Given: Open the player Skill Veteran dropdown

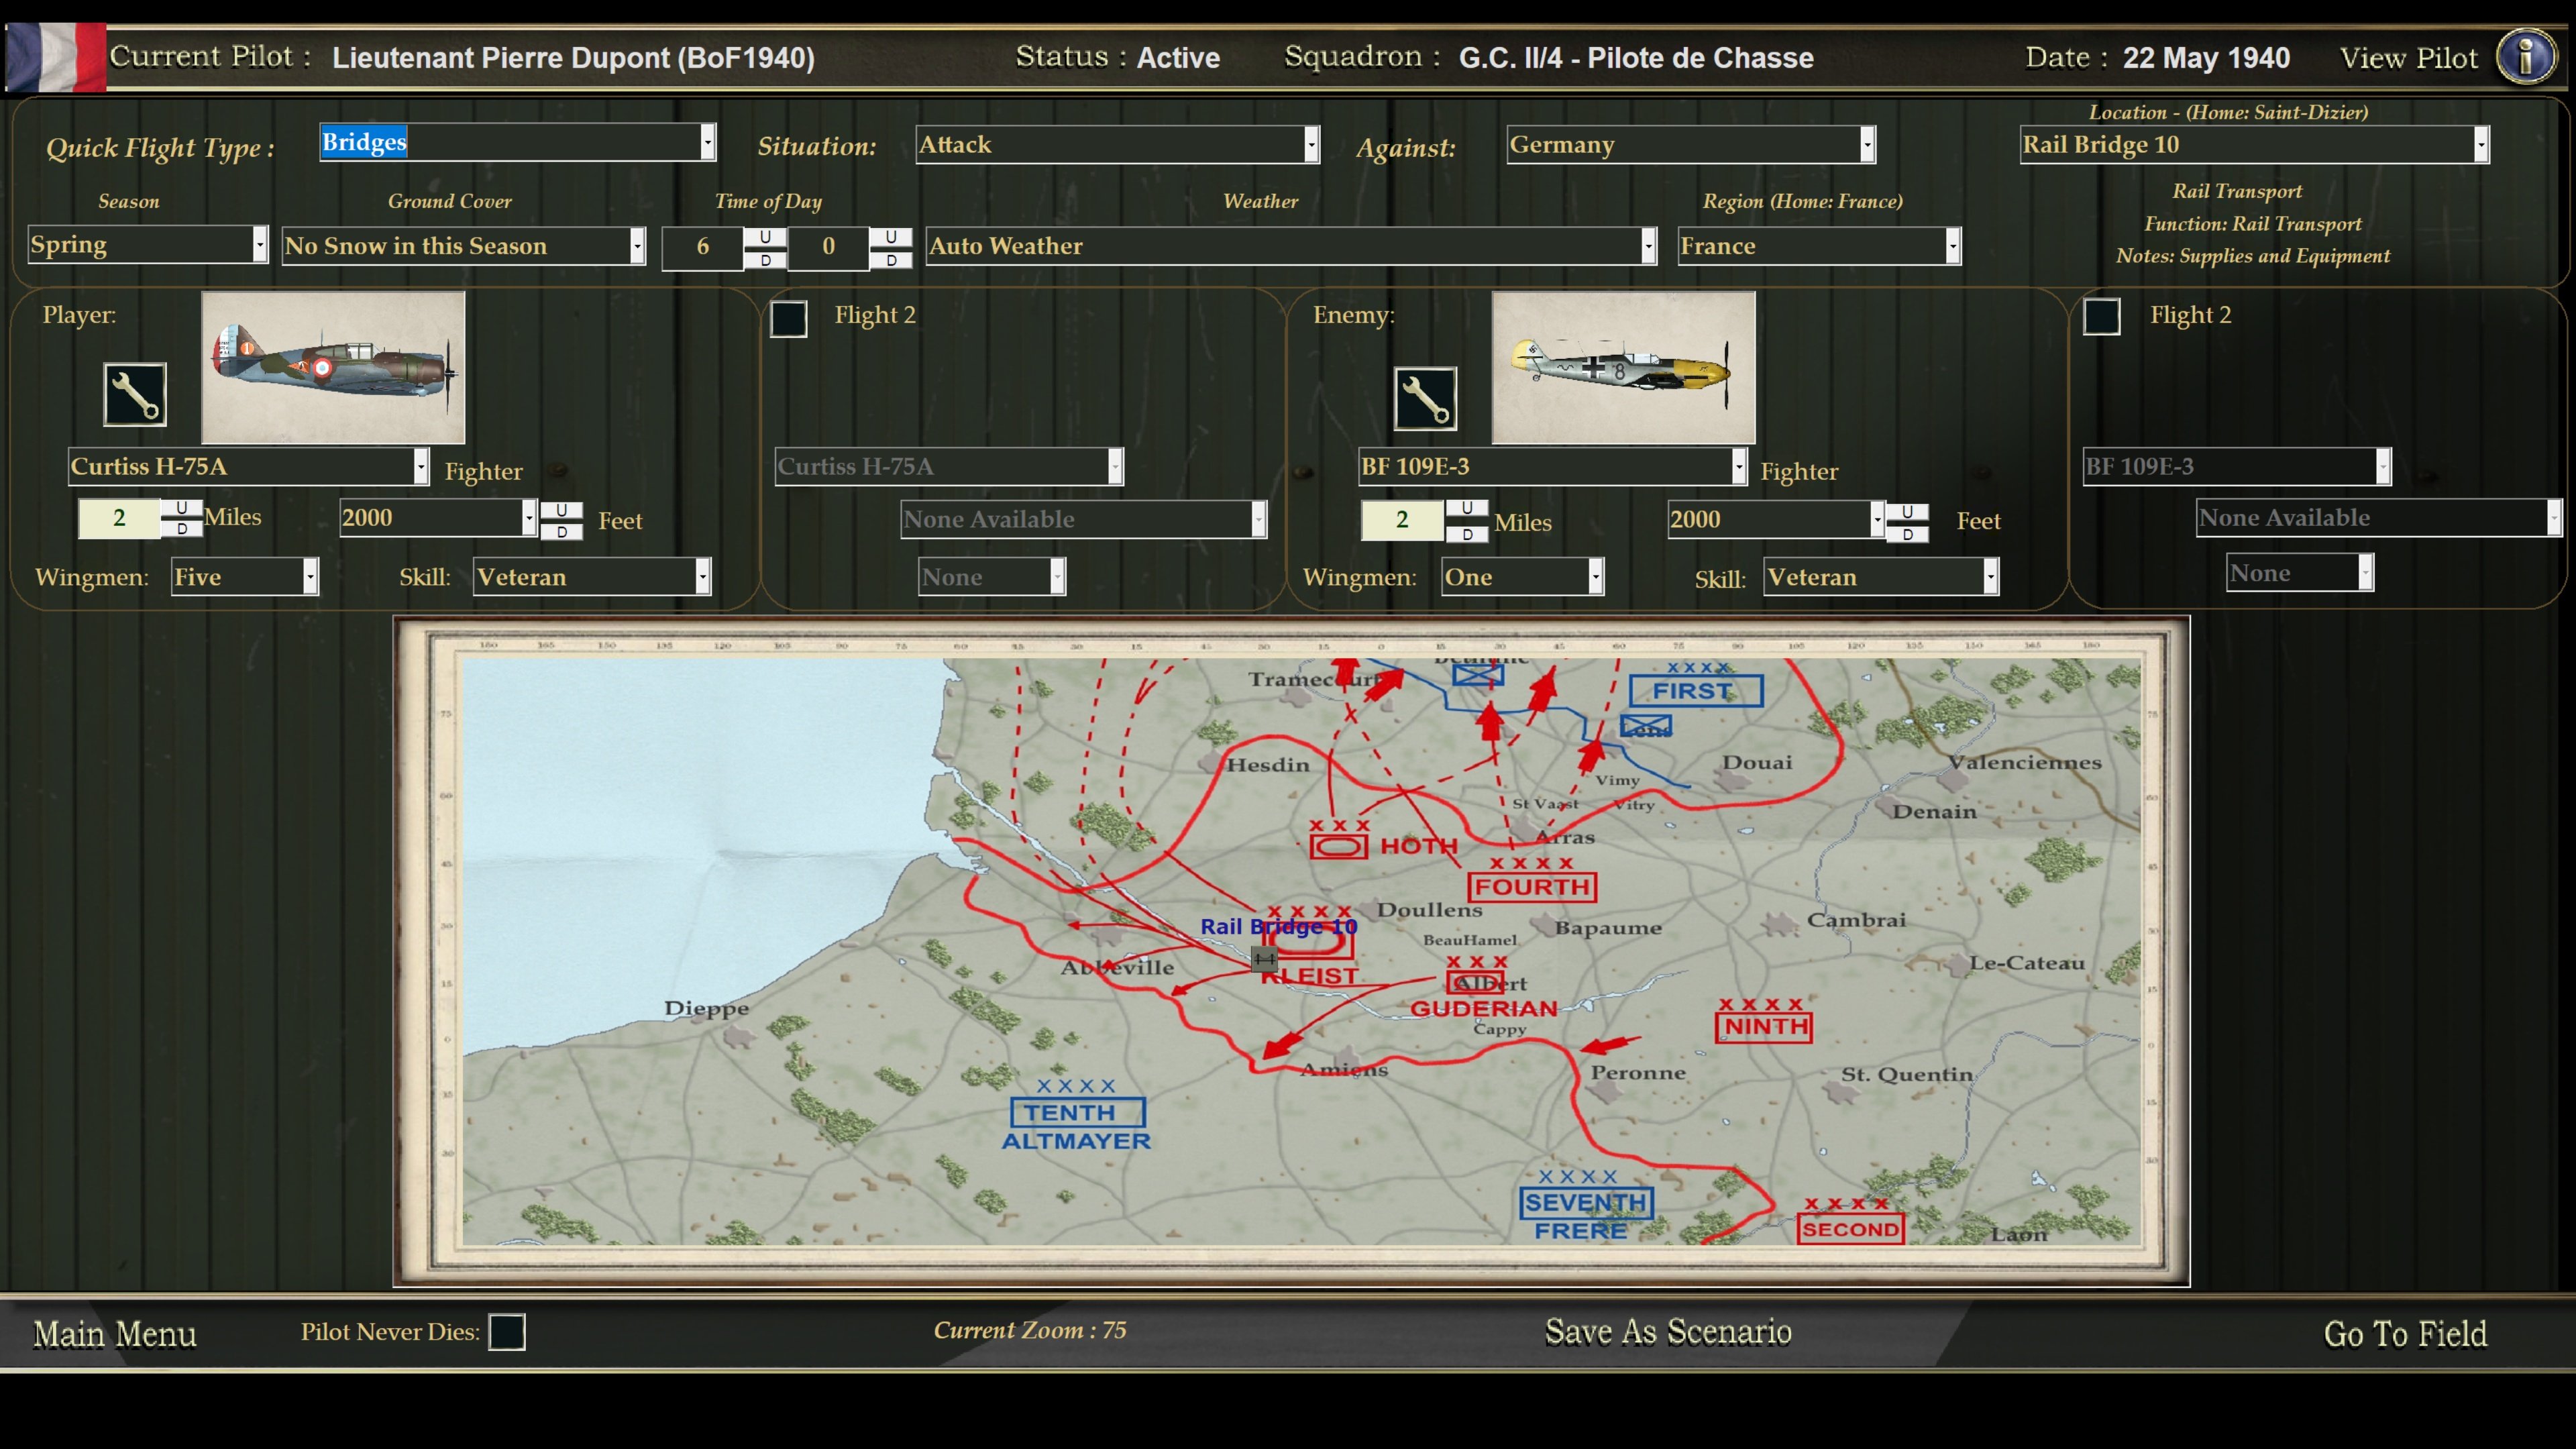Looking at the screenshot, I should (592, 577).
